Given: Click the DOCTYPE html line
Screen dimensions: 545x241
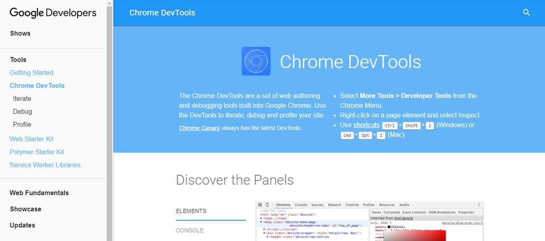Looking at the screenshot, I should [273, 211].
